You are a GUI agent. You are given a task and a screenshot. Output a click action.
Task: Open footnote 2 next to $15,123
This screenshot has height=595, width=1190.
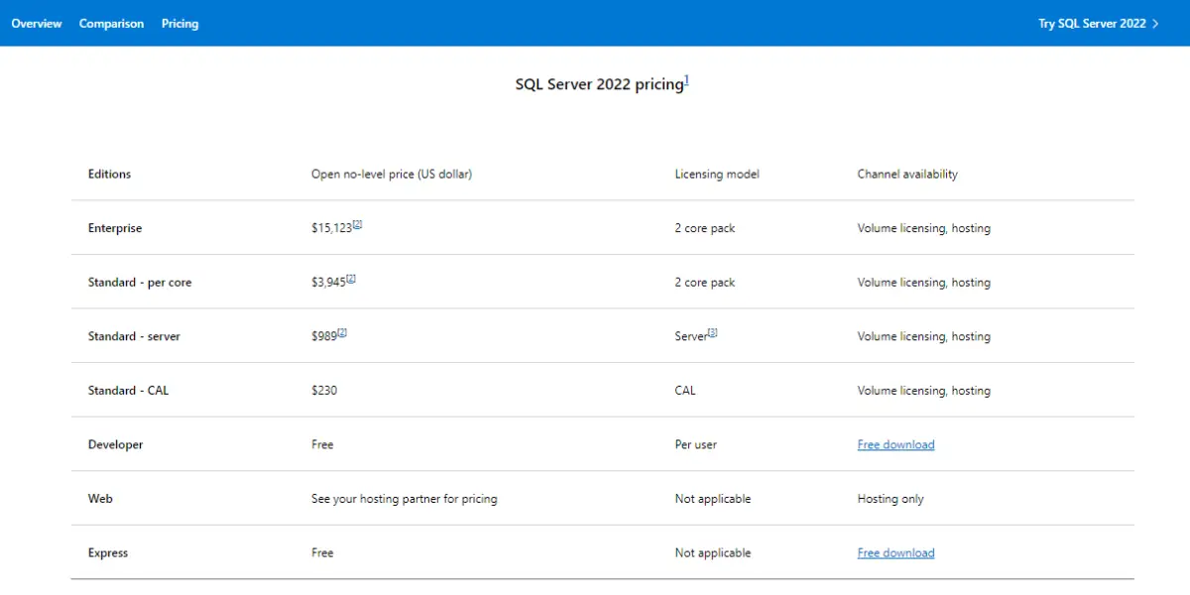[357, 224]
